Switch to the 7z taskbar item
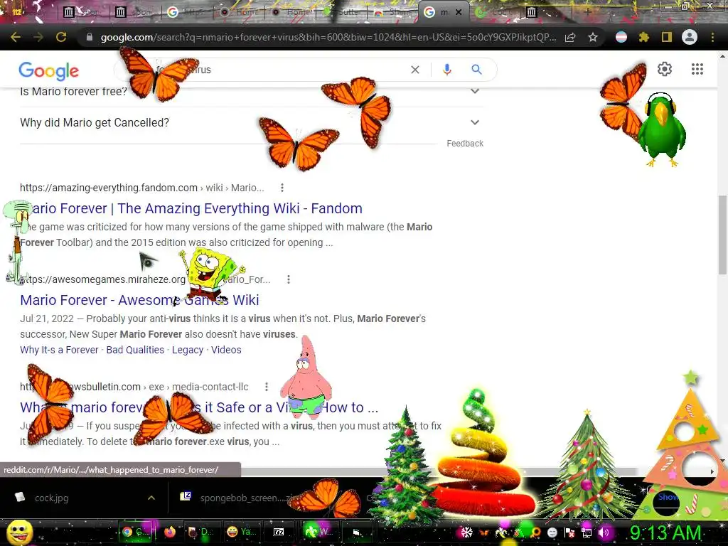The width and height of the screenshot is (728, 546). 279,532
